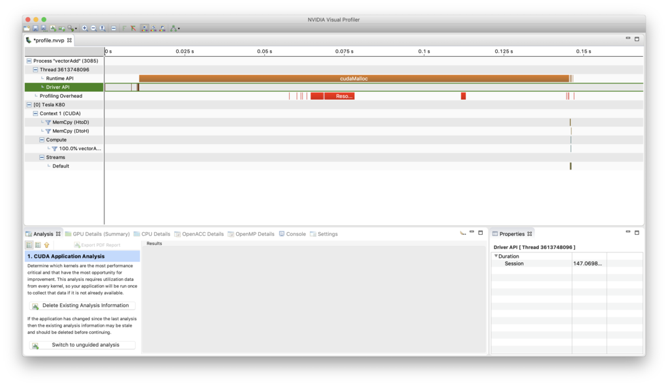This screenshot has height=386, width=668.
Task: Open the import profile data chart icon
Action: coord(53,29)
